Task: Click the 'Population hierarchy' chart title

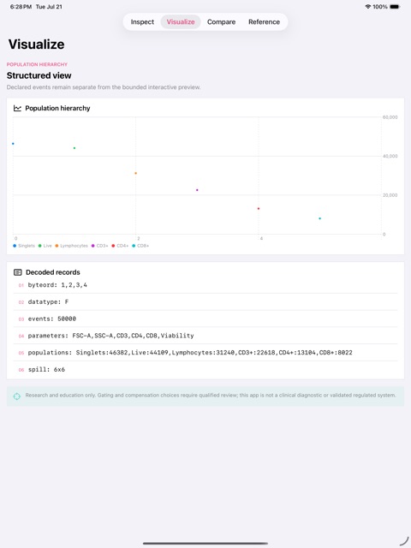Action: pyautogui.click(x=57, y=109)
